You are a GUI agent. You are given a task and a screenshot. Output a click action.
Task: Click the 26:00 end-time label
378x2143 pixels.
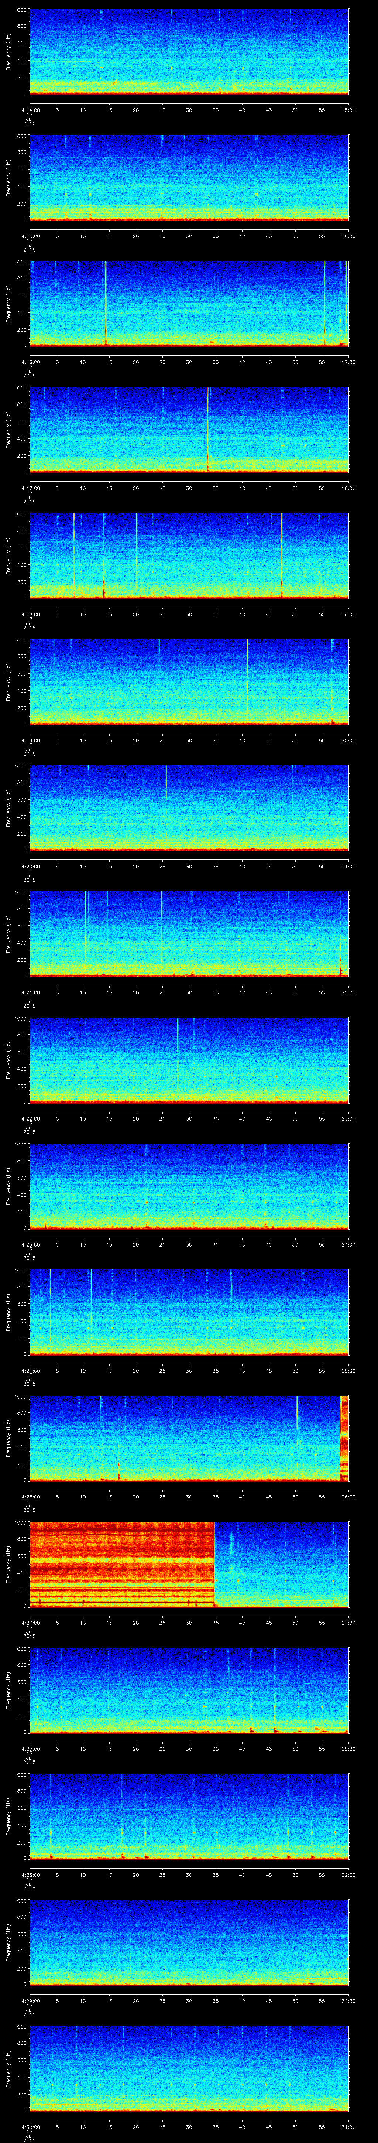coord(348,1497)
